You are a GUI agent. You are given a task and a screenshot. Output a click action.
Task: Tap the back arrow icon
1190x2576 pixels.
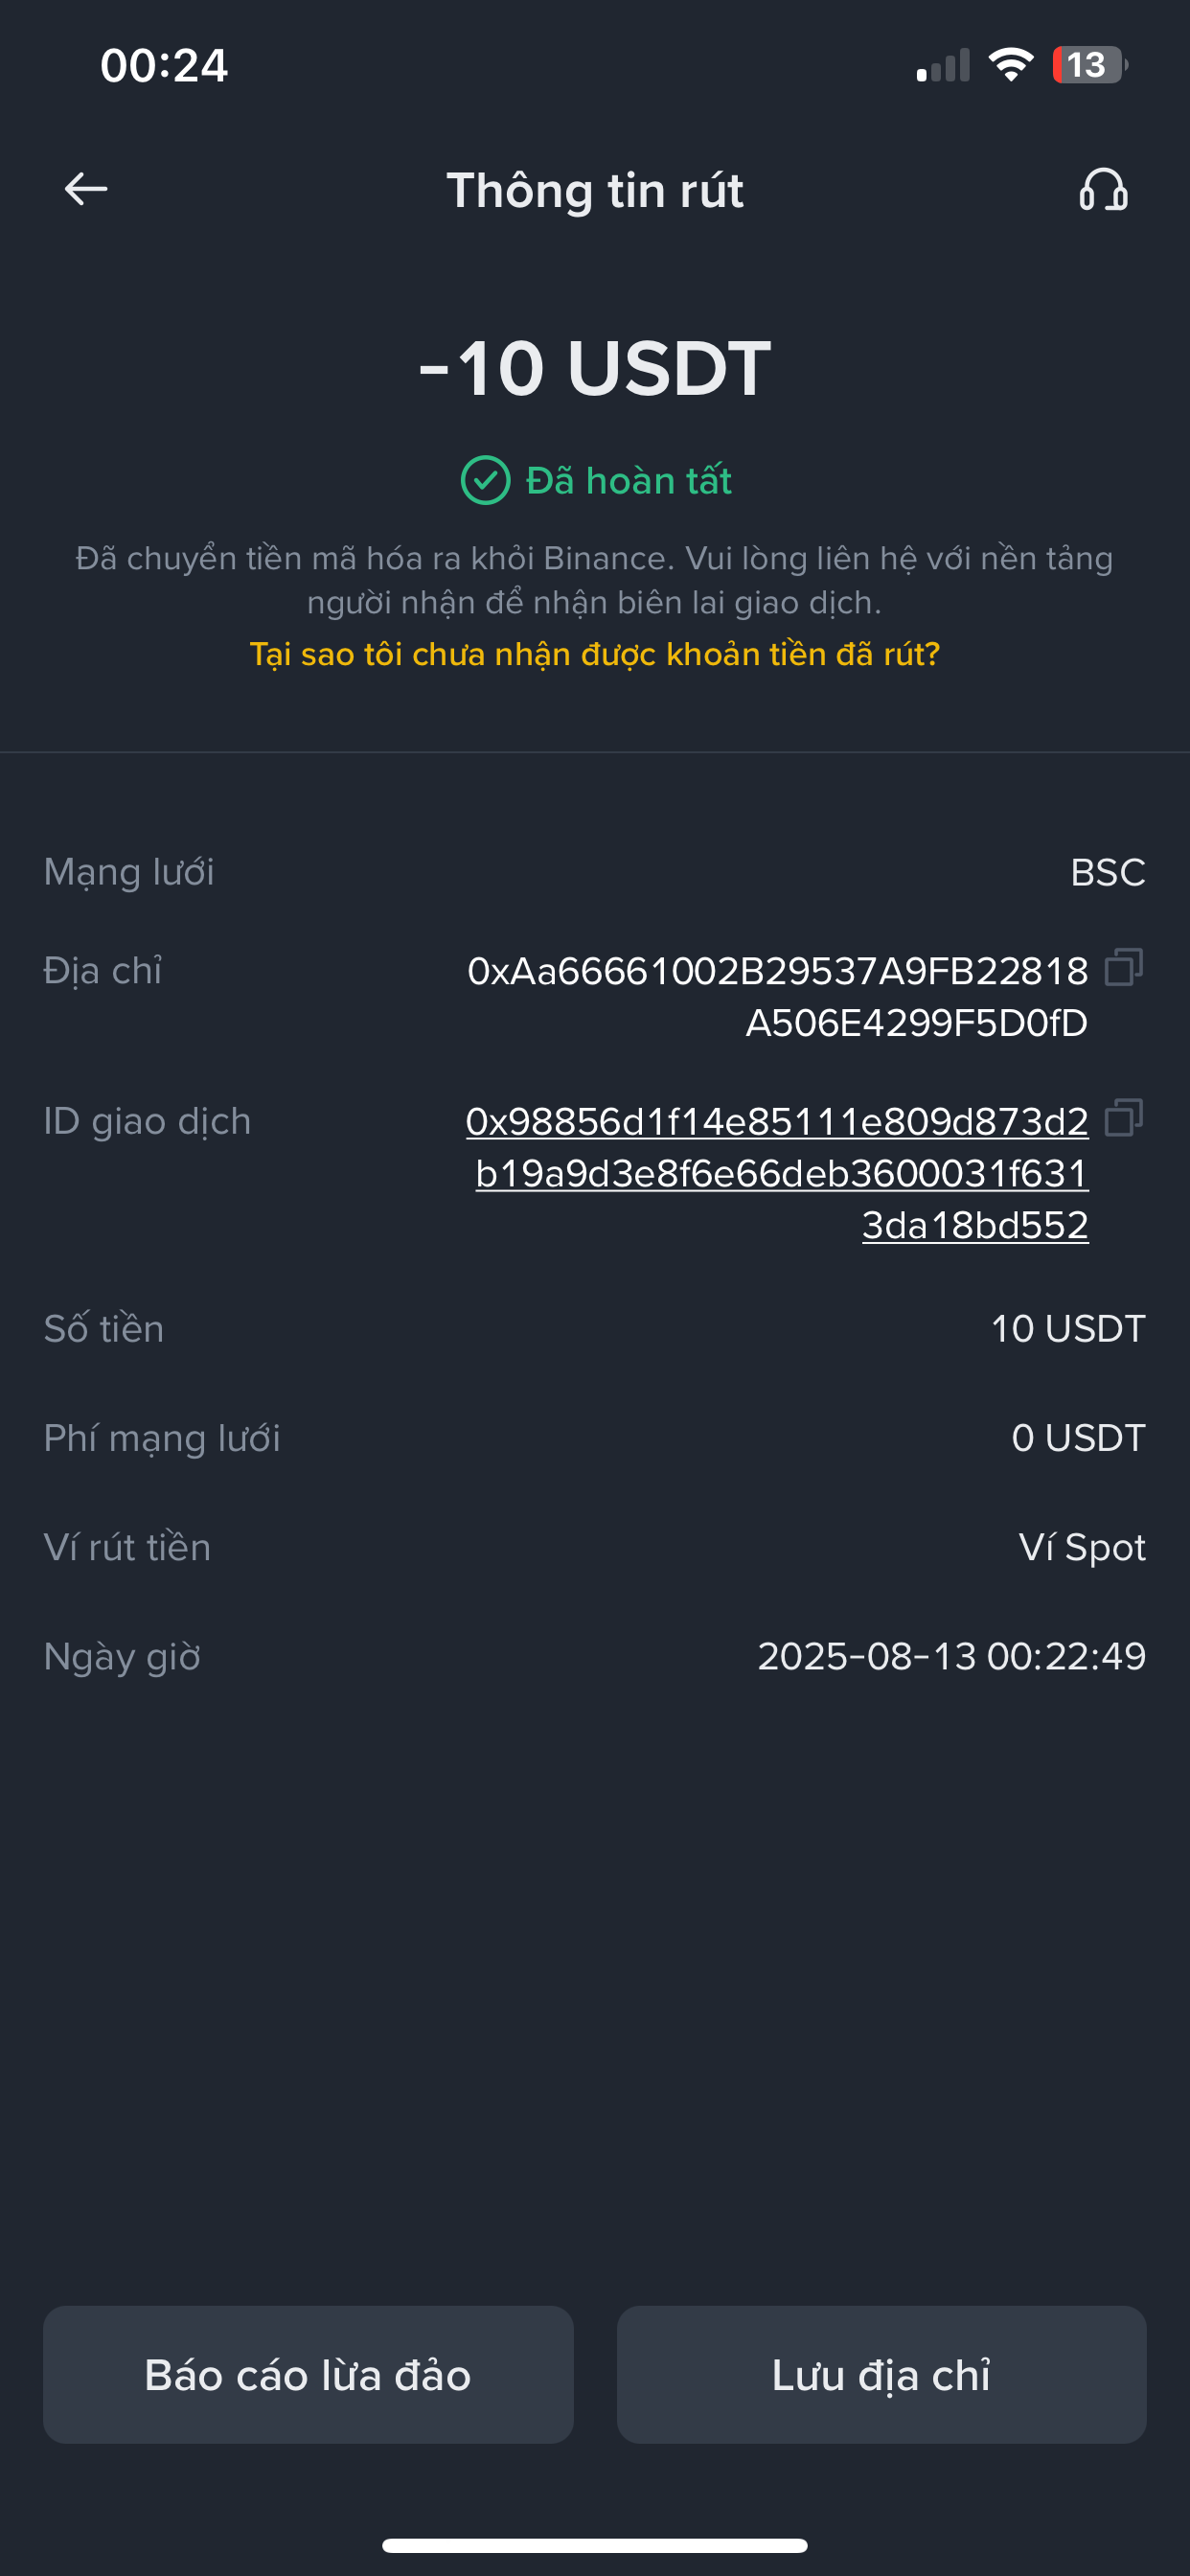click(86, 189)
